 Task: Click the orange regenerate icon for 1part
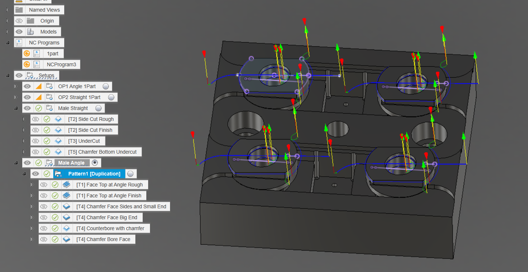click(27, 54)
